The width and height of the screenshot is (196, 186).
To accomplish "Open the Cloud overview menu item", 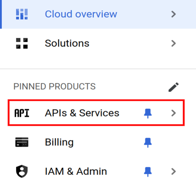I will [x=81, y=14].
